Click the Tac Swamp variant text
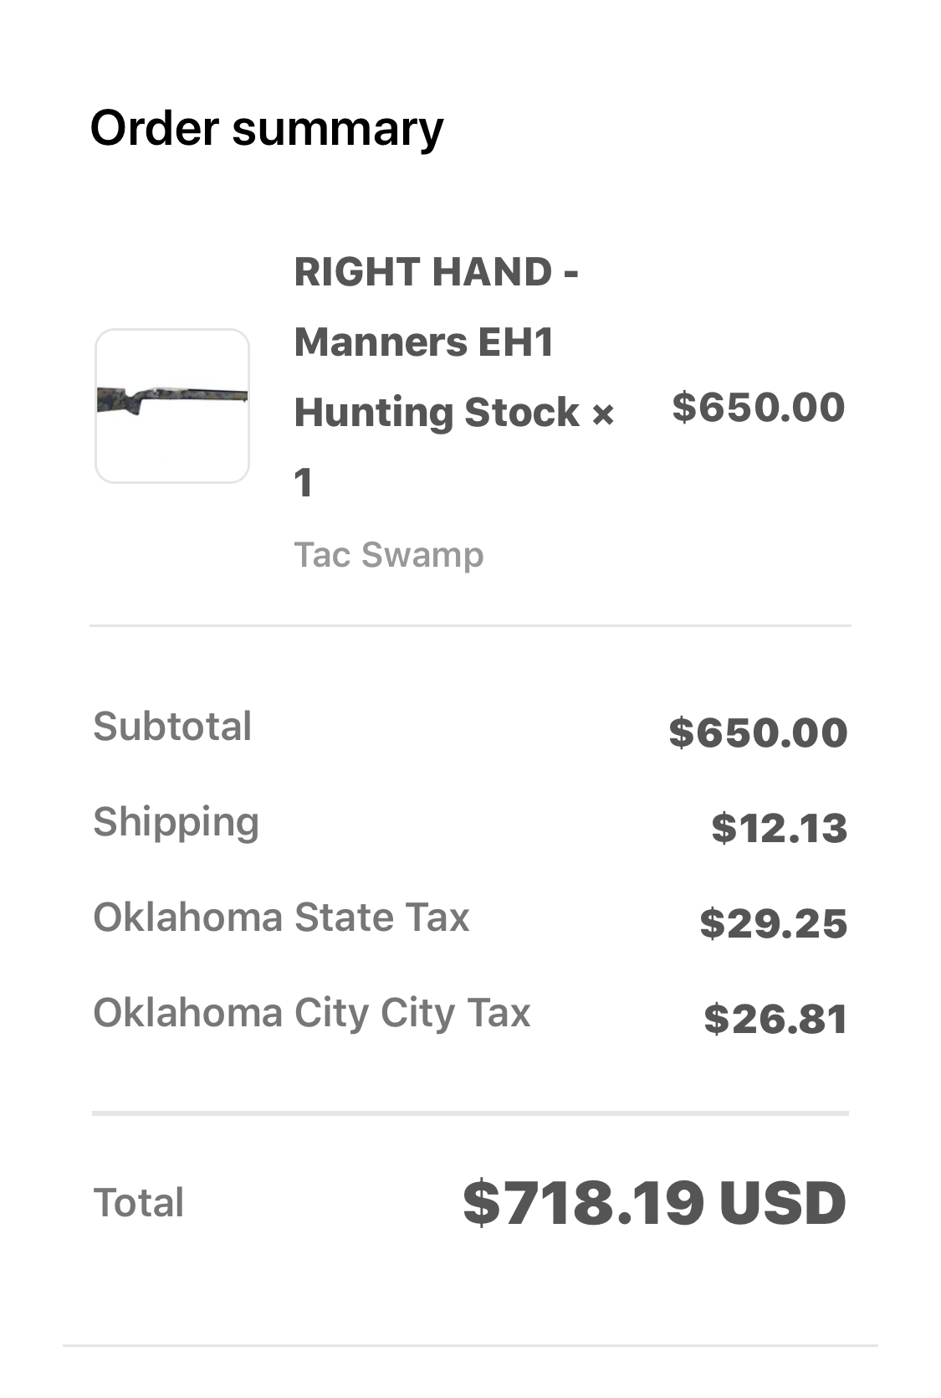The height and width of the screenshot is (1398, 941). click(389, 555)
